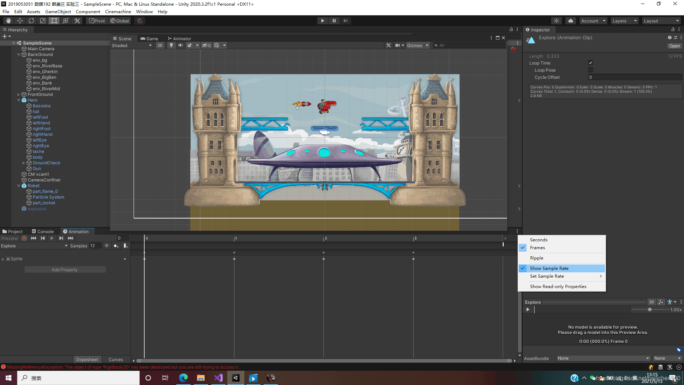Uncheck the Loop Time checkbox
The width and height of the screenshot is (684, 385).
(x=591, y=63)
